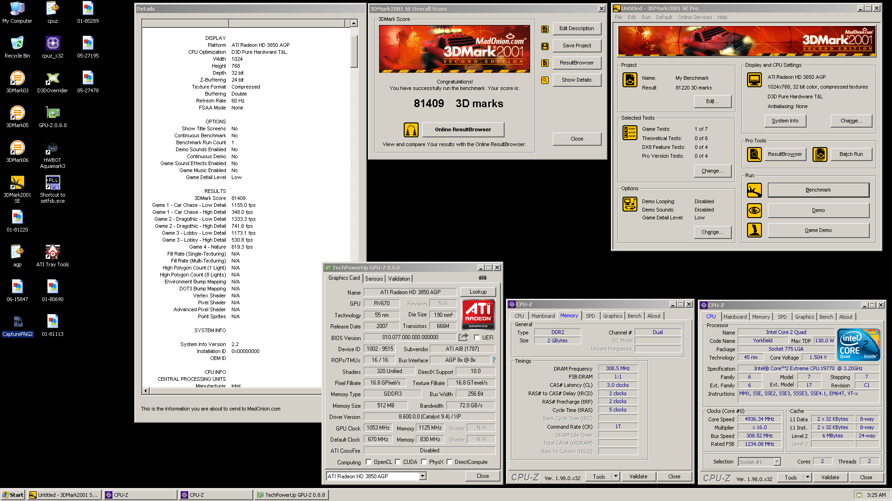Image resolution: width=892 pixels, height=501 pixels.
Task: Click the Batch Run icon in Pro Tools
Action: click(x=820, y=154)
